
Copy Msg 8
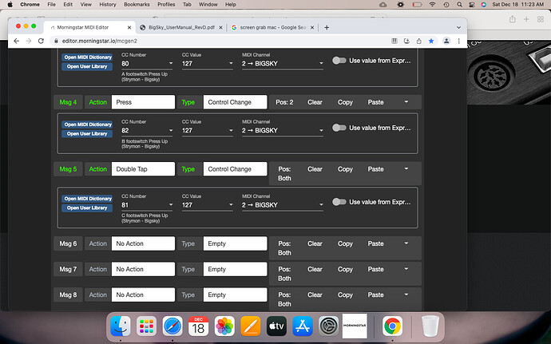[x=345, y=295]
